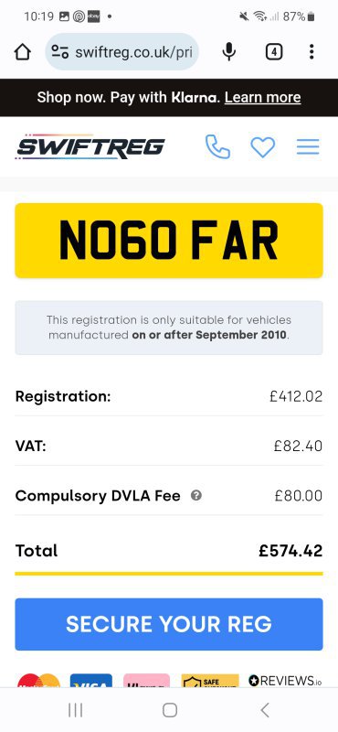The height and width of the screenshot is (732, 338).
Task: Tap the SwiftReg logo
Action: coord(90,146)
